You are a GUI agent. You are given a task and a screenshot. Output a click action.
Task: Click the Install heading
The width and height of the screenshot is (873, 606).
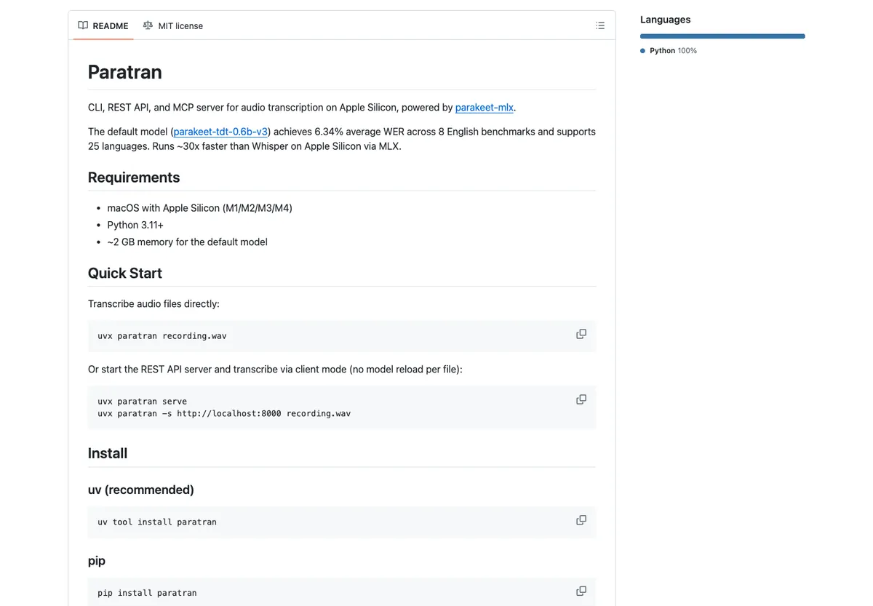108,453
